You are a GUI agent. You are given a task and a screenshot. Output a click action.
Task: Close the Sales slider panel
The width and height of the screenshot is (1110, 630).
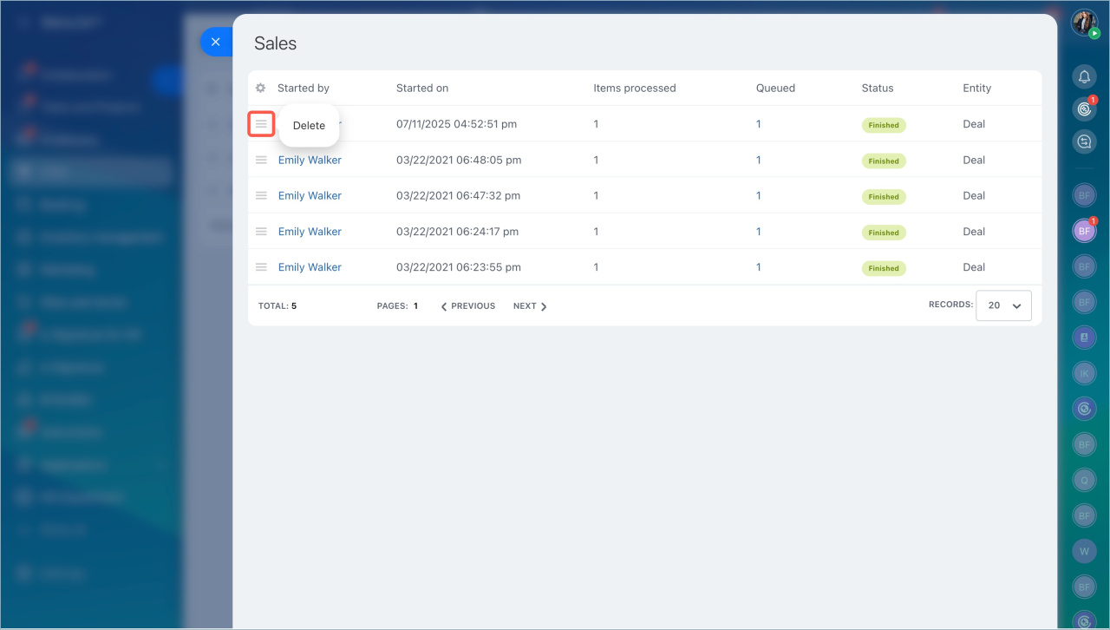tap(216, 42)
